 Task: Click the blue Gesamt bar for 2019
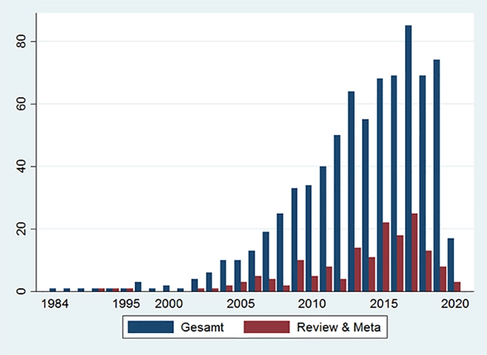coord(436,175)
